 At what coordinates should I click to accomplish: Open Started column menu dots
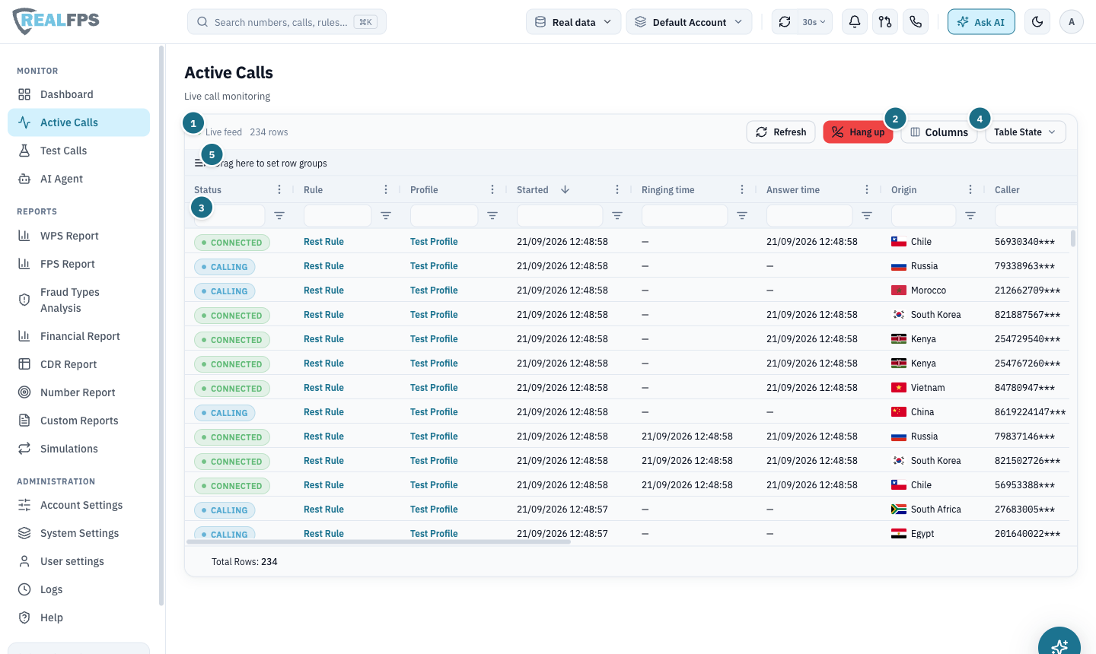click(x=617, y=189)
